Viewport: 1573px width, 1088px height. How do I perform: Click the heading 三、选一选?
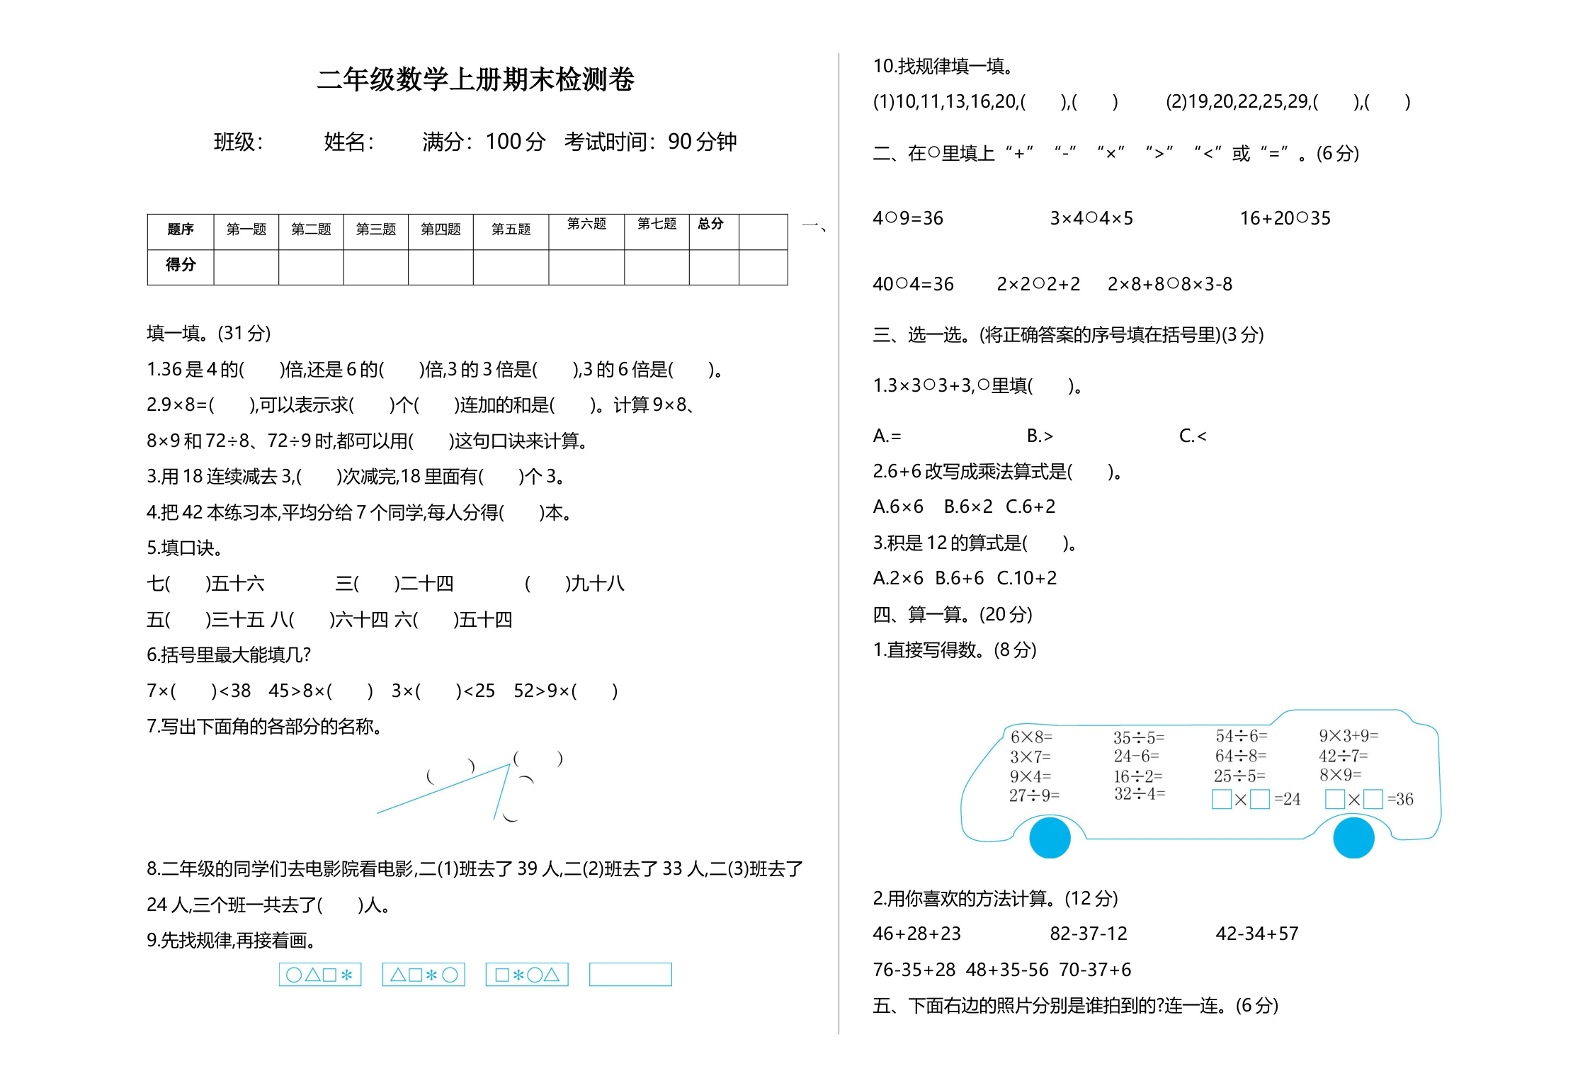[1069, 334]
